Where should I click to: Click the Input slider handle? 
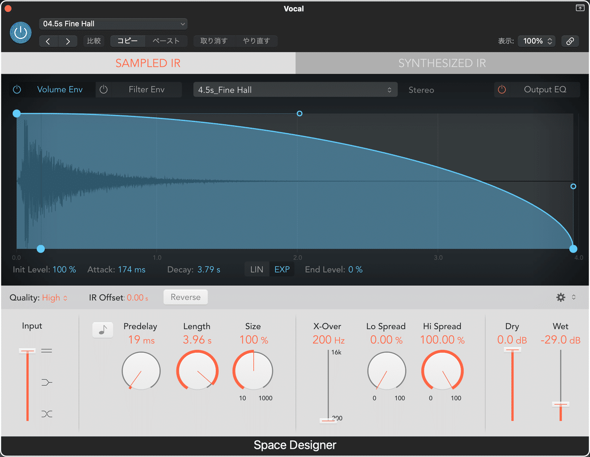pyautogui.click(x=28, y=351)
